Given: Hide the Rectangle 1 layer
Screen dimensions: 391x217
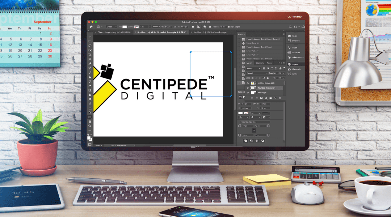Looking at the screenshot, I should (248, 93).
